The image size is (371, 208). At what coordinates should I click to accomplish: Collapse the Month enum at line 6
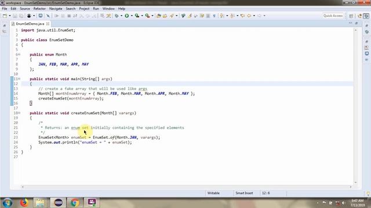pyautogui.click(x=19, y=54)
